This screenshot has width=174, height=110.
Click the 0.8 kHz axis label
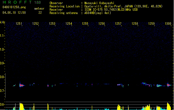[2, 77]
